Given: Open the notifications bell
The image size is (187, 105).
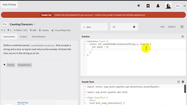Looking at the screenshot, I should pyautogui.click(x=158, y=6).
